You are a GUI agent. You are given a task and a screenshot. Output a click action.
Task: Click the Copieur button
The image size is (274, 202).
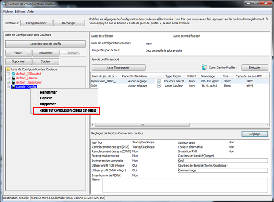click(x=46, y=61)
